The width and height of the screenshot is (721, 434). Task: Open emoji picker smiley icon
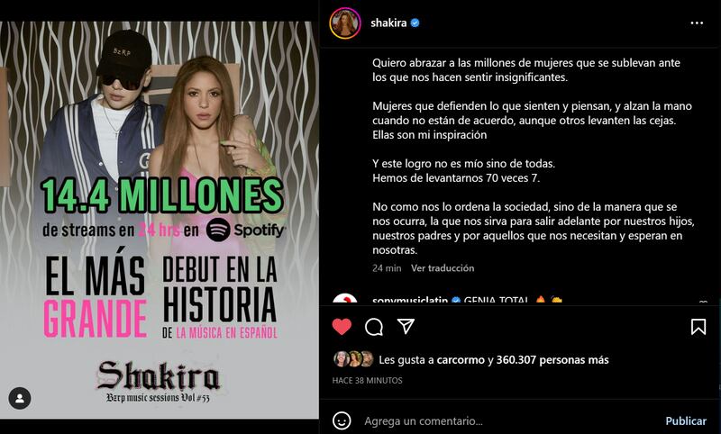coord(342,420)
